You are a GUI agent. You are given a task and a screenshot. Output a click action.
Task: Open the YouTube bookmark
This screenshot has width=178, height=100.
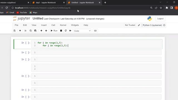[x=22, y=12]
